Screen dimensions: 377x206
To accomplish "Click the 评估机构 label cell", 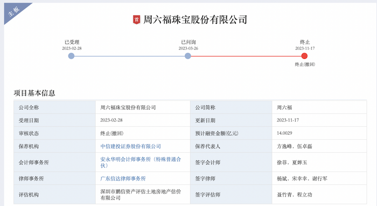I will [54, 195].
